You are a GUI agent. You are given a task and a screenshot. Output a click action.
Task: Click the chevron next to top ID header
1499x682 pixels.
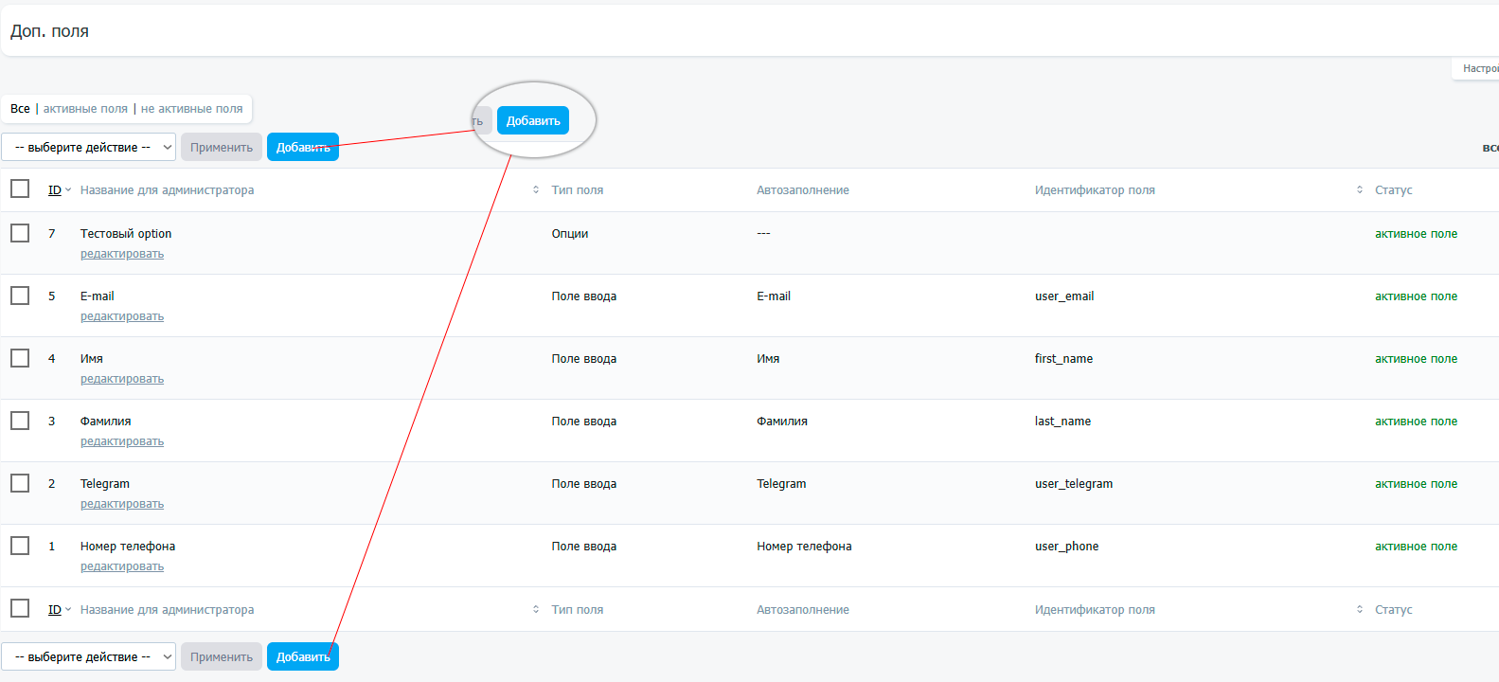pos(68,190)
